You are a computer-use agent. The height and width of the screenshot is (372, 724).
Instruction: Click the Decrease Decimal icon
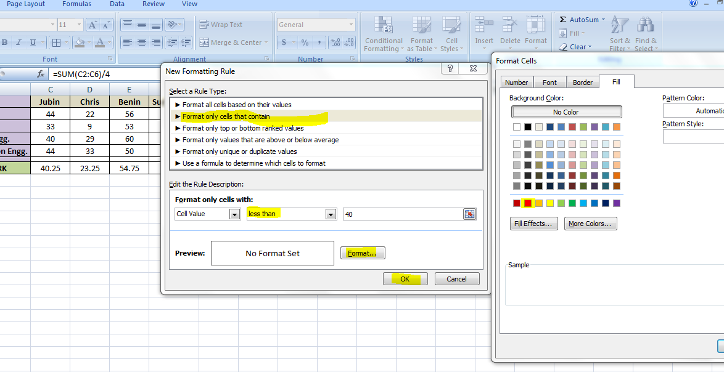click(x=349, y=42)
